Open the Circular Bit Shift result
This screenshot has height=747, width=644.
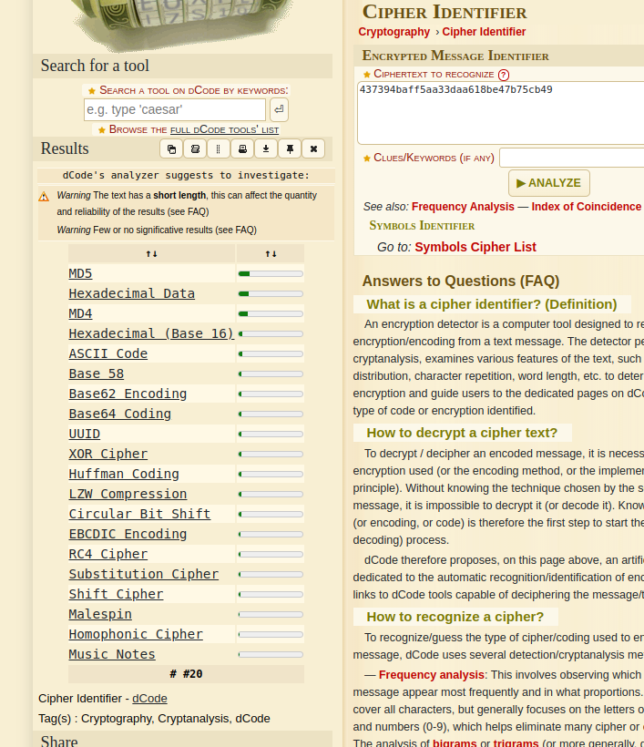pos(139,514)
